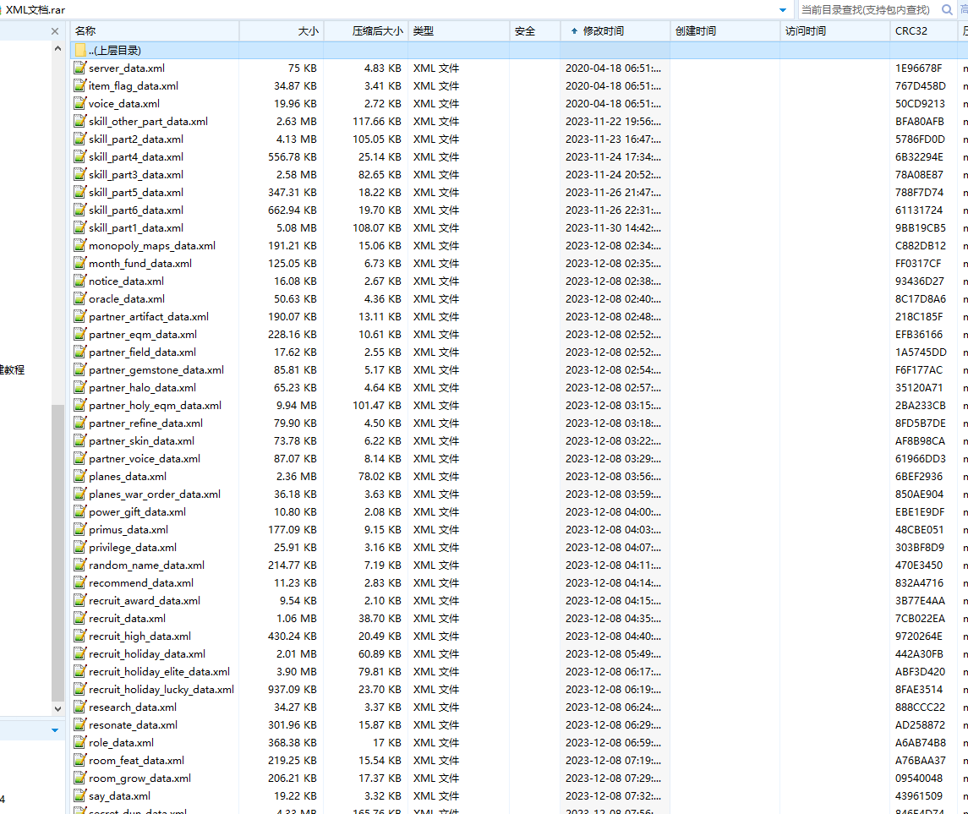
Task: Select the month_fund_data.xml file icon
Action: click(80, 264)
